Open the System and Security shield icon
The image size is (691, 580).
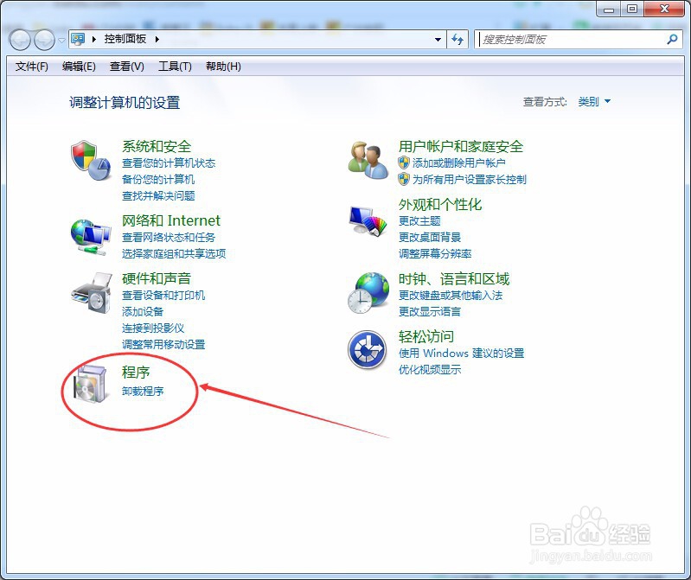[x=90, y=160]
